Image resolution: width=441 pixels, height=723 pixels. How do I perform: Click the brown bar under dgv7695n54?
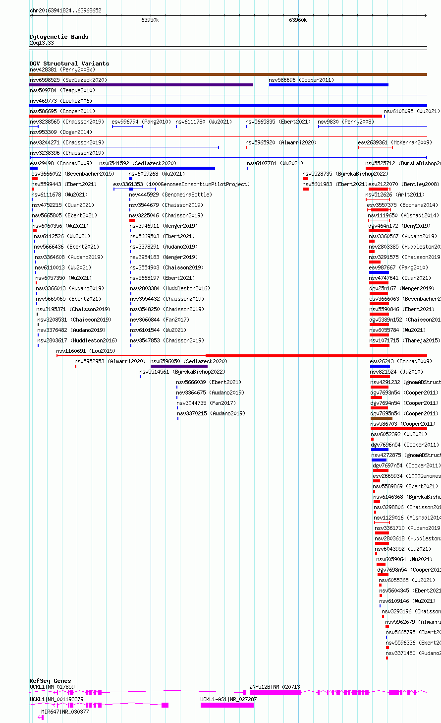(x=382, y=418)
